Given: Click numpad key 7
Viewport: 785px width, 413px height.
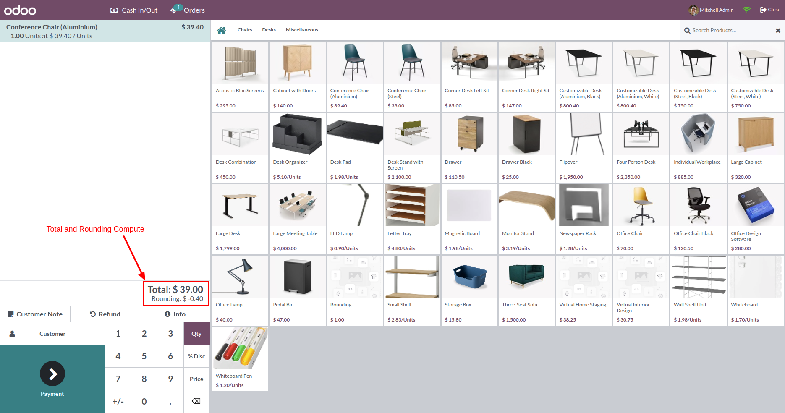Looking at the screenshot, I should [x=118, y=379].
